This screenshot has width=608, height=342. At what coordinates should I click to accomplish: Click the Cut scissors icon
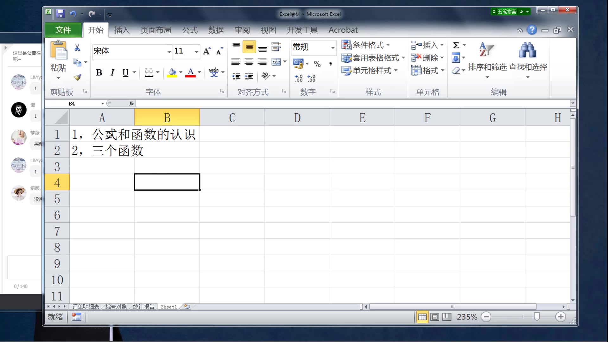[x=77, y=48]
